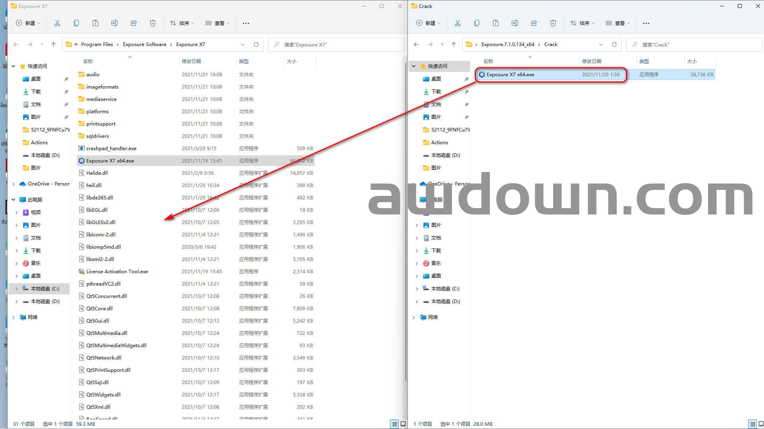Switch to details view in Crack status bar
The width and height of the screenshot is (764, 429).
pyautogui.click(x=752, y=424)
